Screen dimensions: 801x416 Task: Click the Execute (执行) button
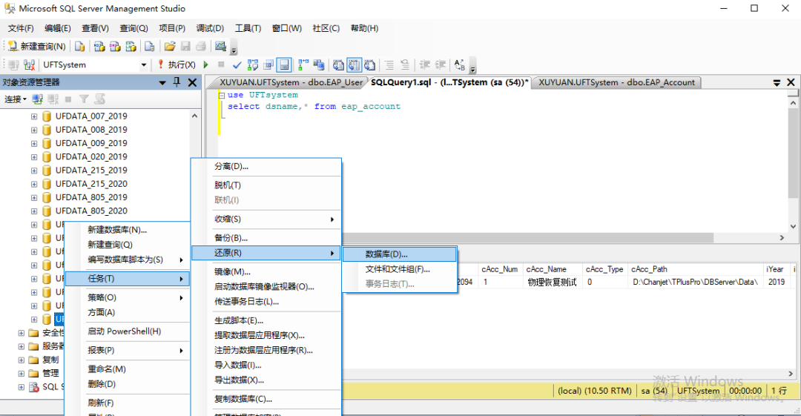pos(177,65)
